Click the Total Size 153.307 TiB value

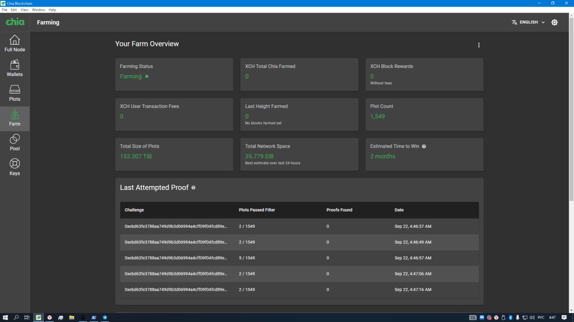click(x=136, y=156)
